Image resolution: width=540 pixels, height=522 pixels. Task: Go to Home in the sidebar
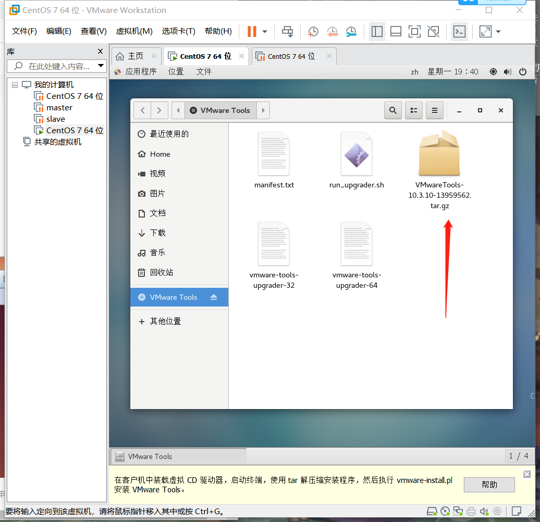tap(179, 154)
